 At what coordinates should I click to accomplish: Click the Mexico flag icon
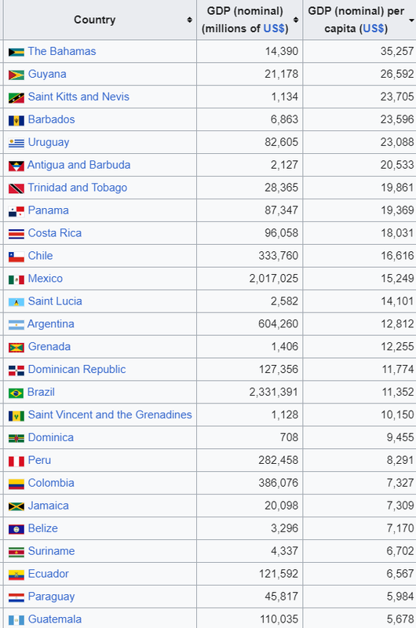click(x=16, y=279)
